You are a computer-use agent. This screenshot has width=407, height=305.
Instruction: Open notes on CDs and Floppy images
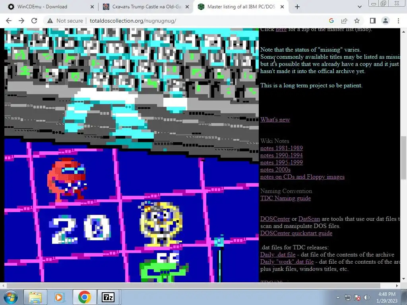pos(302,177)
